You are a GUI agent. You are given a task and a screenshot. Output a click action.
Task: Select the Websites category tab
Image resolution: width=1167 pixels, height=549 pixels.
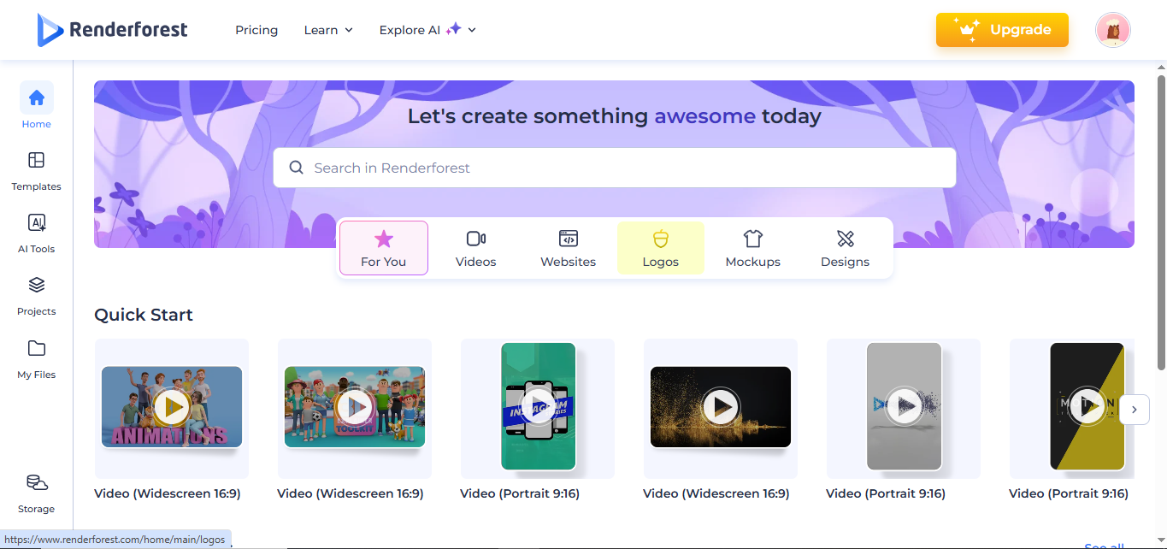569,248
